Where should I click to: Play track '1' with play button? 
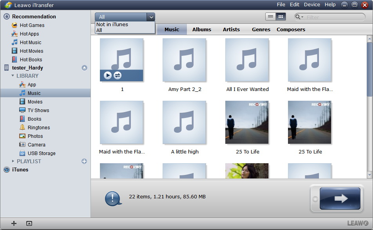coord(107,75)
